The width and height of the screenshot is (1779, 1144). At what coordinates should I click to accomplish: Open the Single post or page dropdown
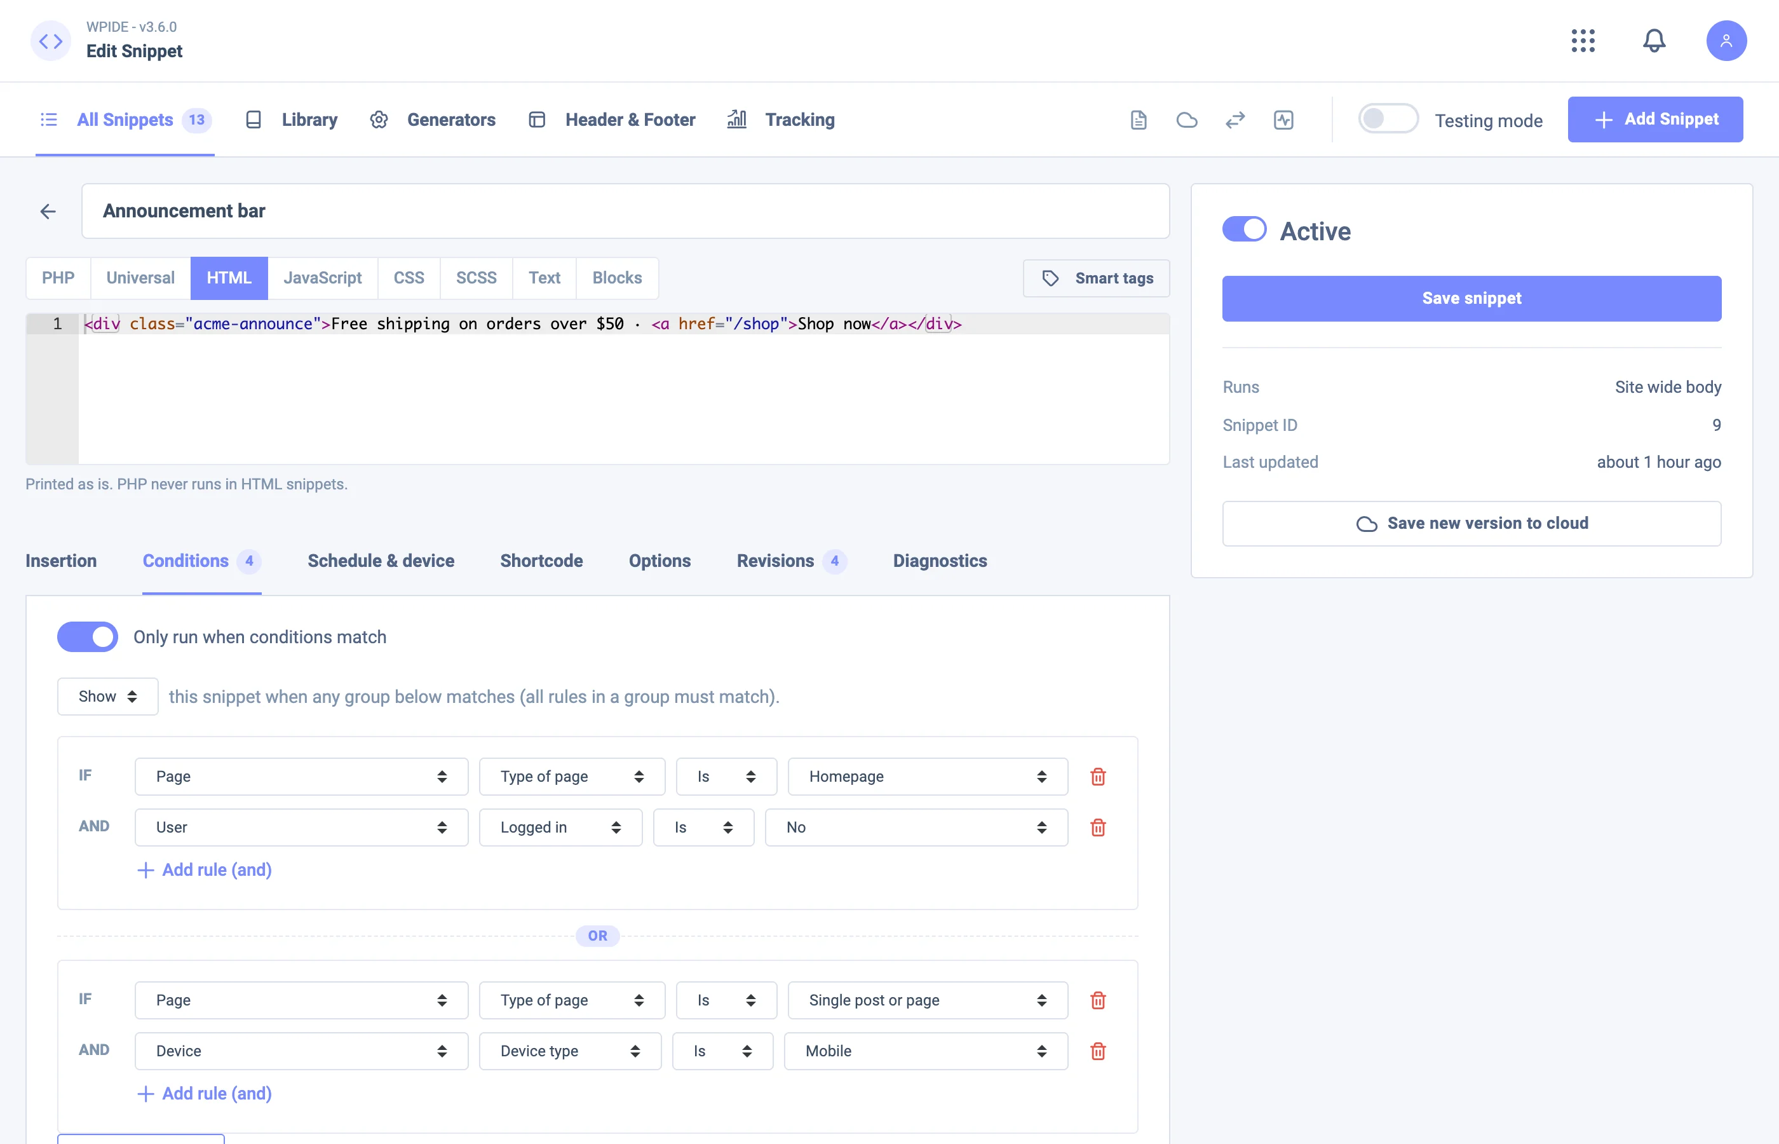(x=928, y=1000)
